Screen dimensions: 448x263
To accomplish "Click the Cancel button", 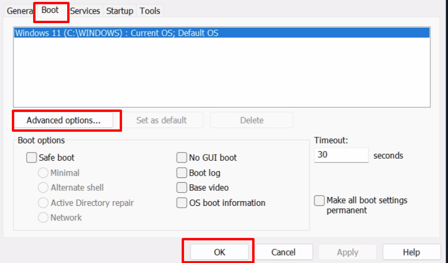I will click(283, 252).
